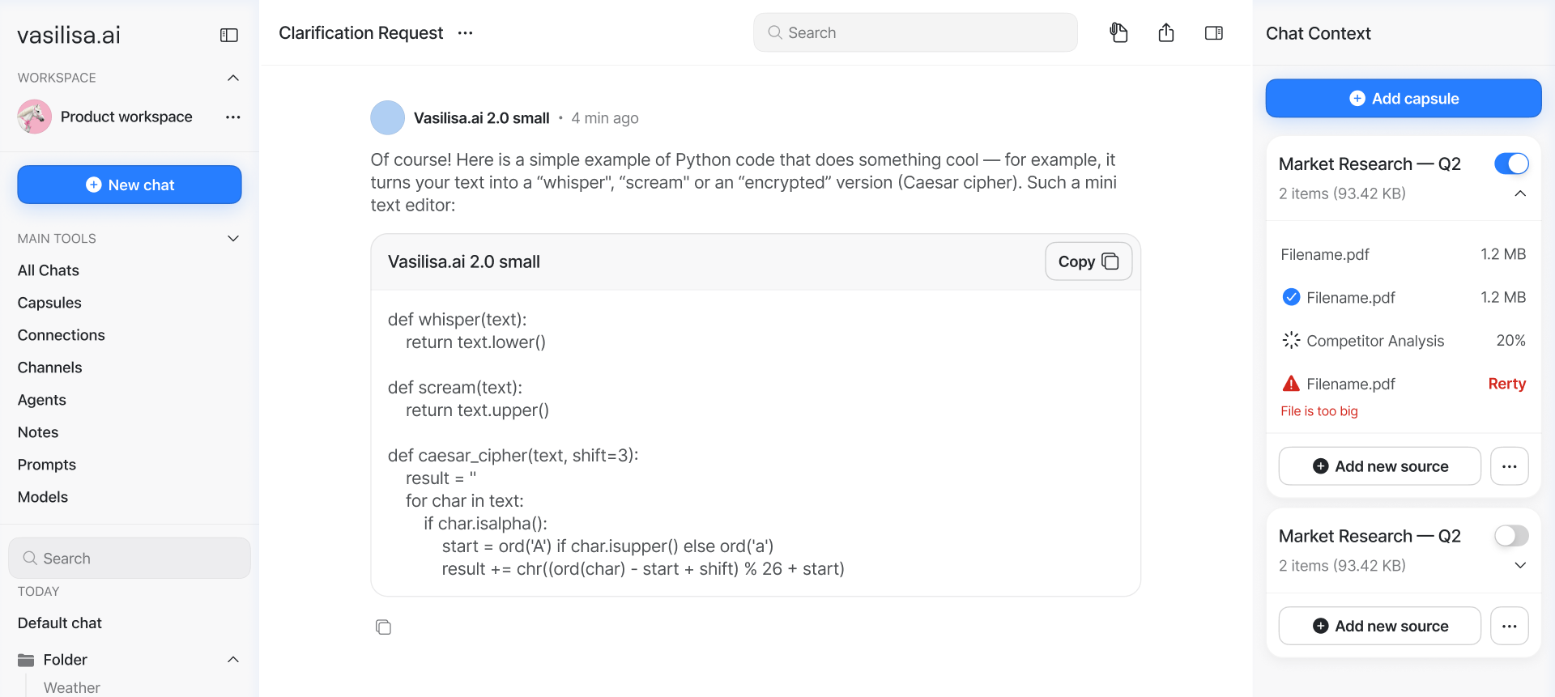Open chat title ellipsis menu
This screenshot has width=1555, height=697.
coord(465,33)
